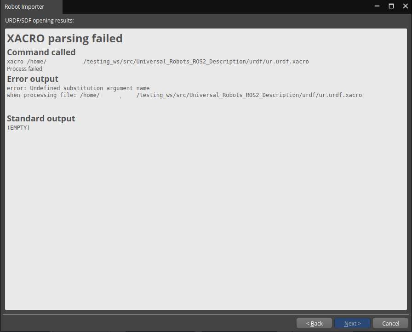
Task: Click the "Error output" heading
Action: click(x=33, y=79)
